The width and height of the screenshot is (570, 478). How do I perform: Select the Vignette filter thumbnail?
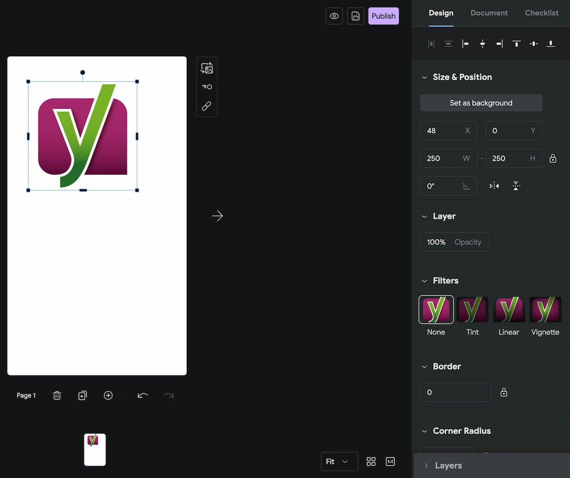pyautogui.click(x=545, y=310)
